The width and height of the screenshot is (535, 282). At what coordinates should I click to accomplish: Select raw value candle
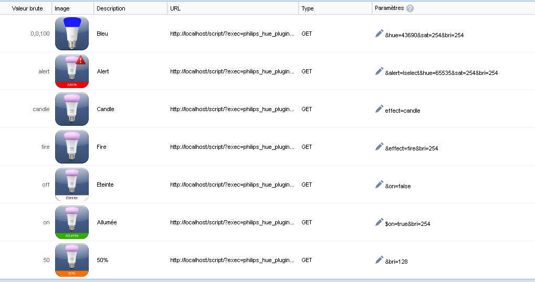pos(41,110)
